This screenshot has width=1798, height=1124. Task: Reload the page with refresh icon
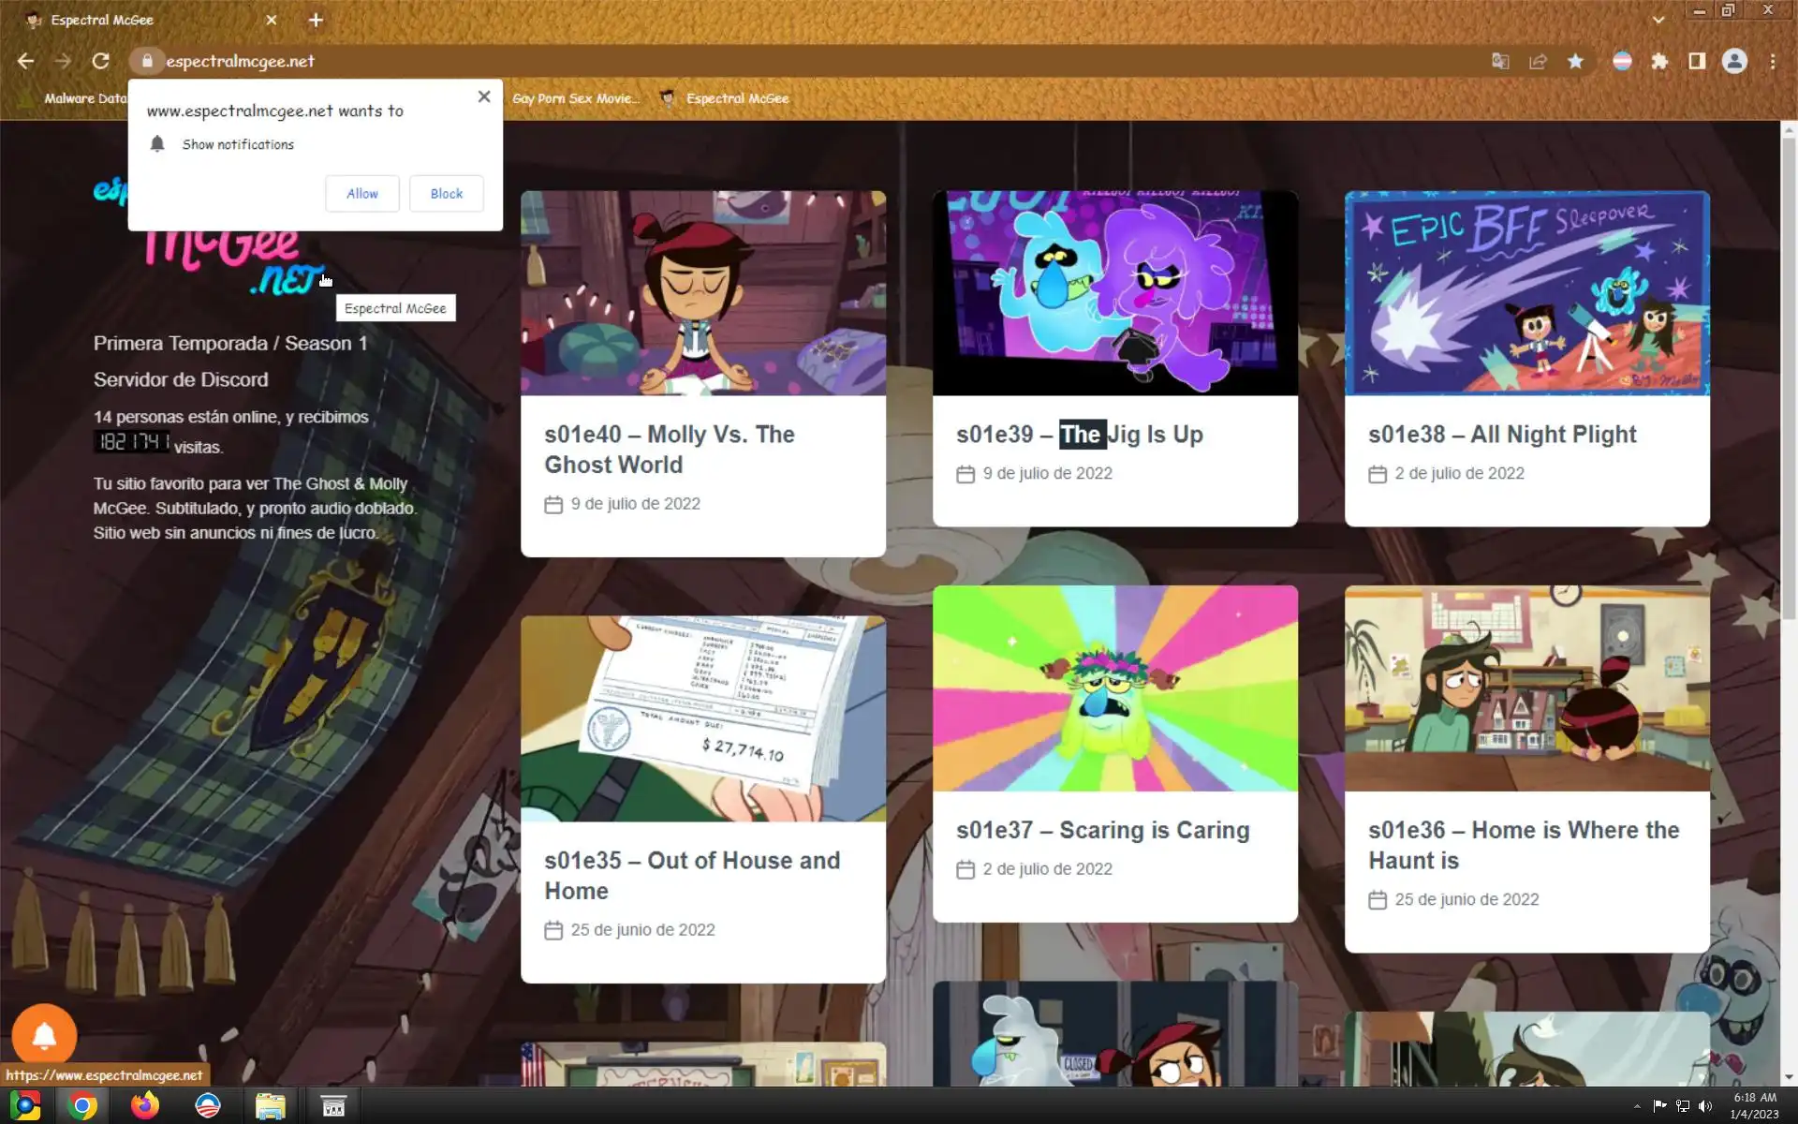click(x=100, y=61)
